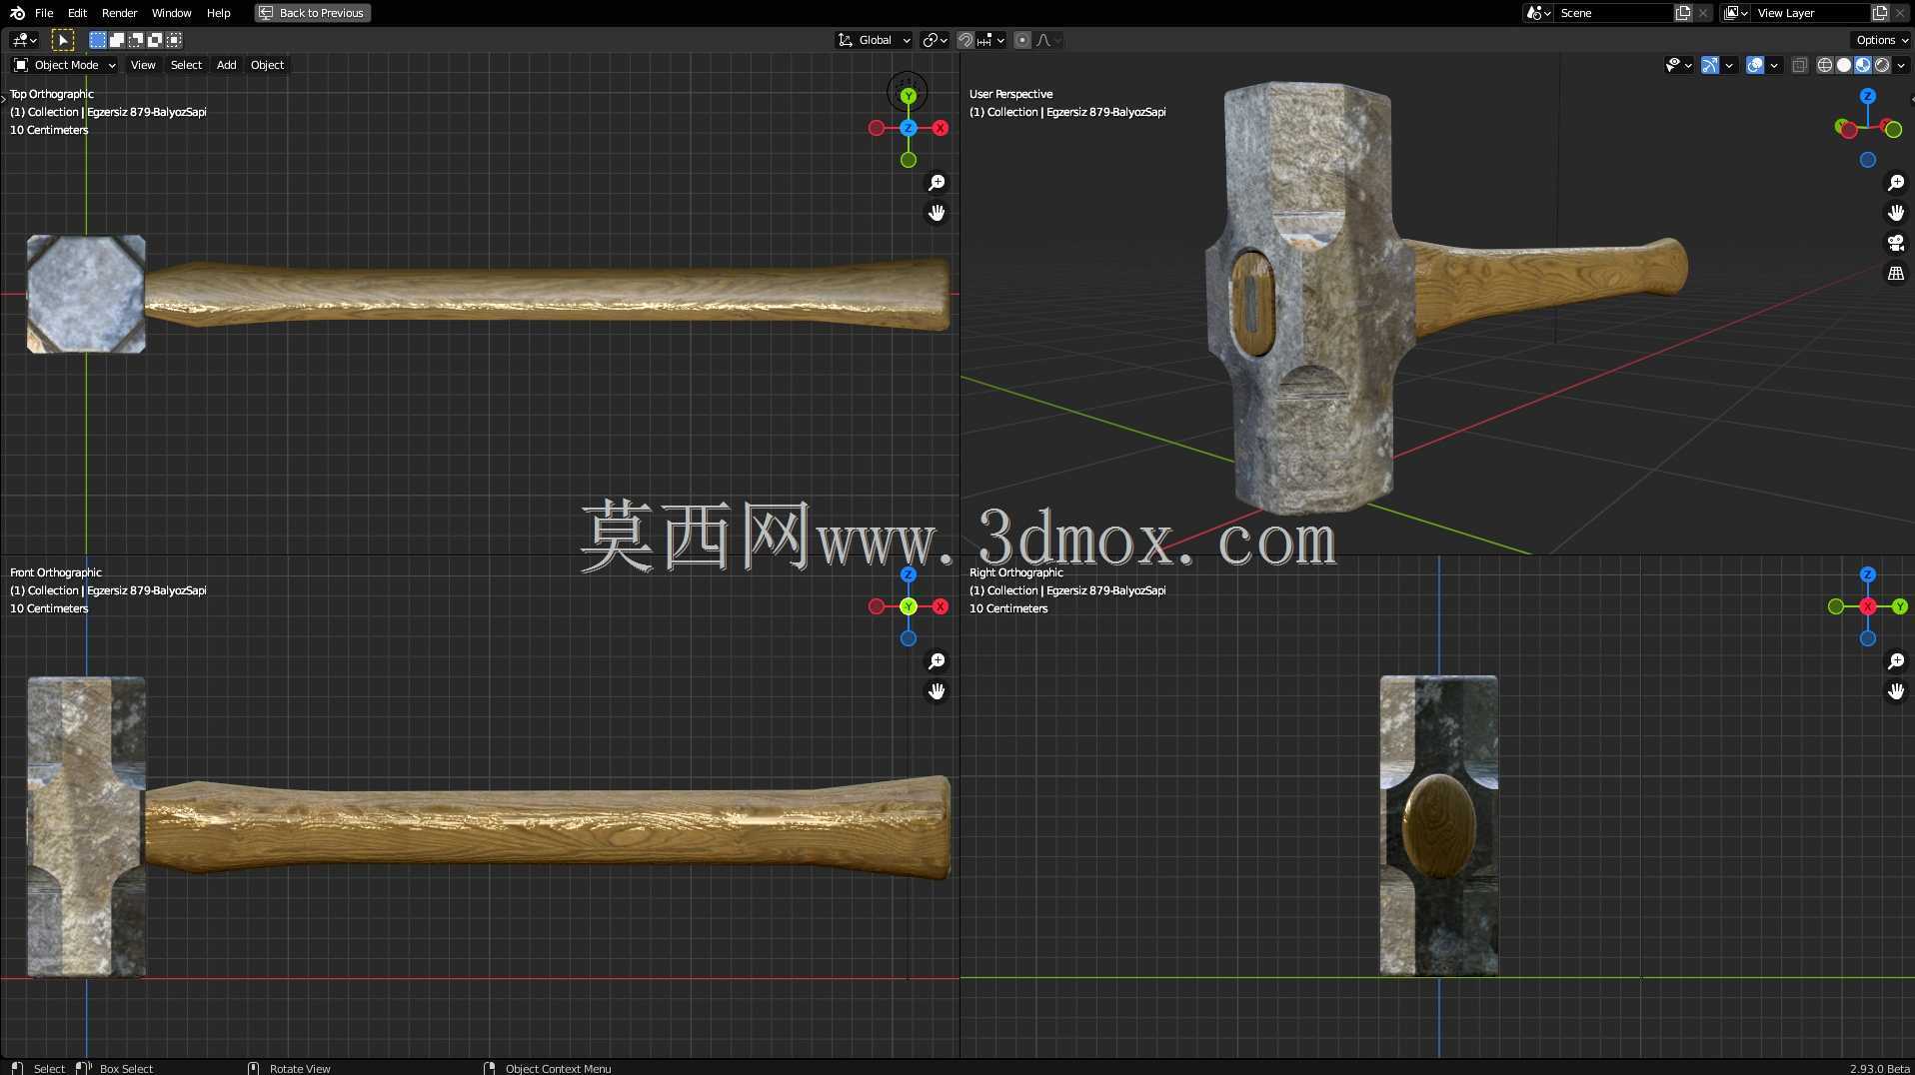Switch to Wireframe viewport shading

pos(1825,65)
